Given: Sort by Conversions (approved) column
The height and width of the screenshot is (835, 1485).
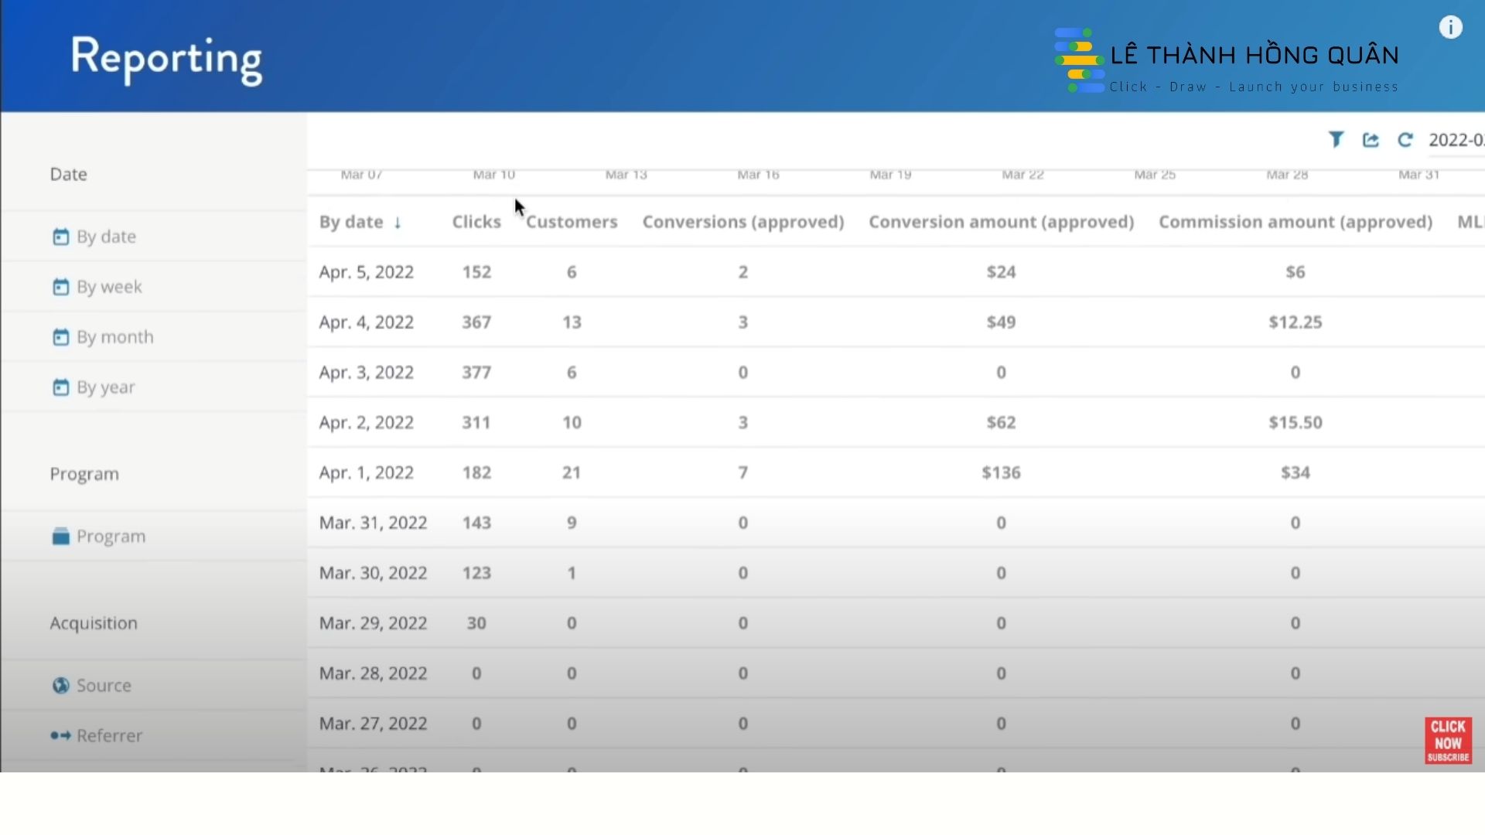Looking at the screenshot, I should click(742, 223).
